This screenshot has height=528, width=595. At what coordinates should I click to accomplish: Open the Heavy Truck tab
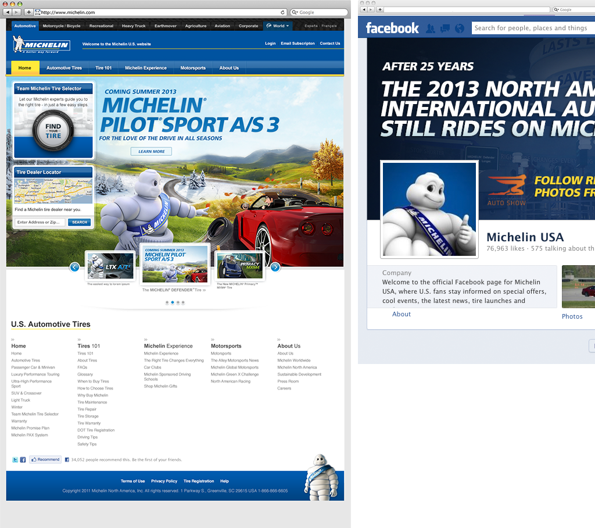coord(134,26)
